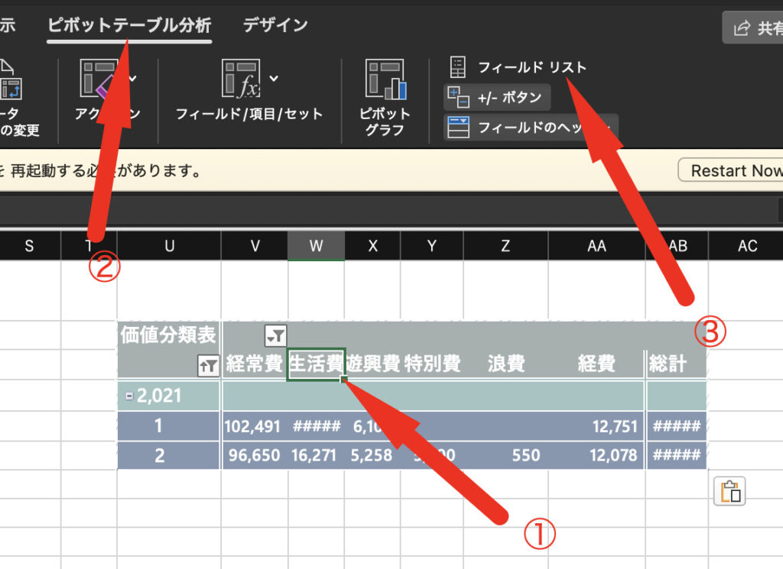Open the column label filter dropdown
Image resolution: width=783 pixels, height=569 pixels.
275,335
